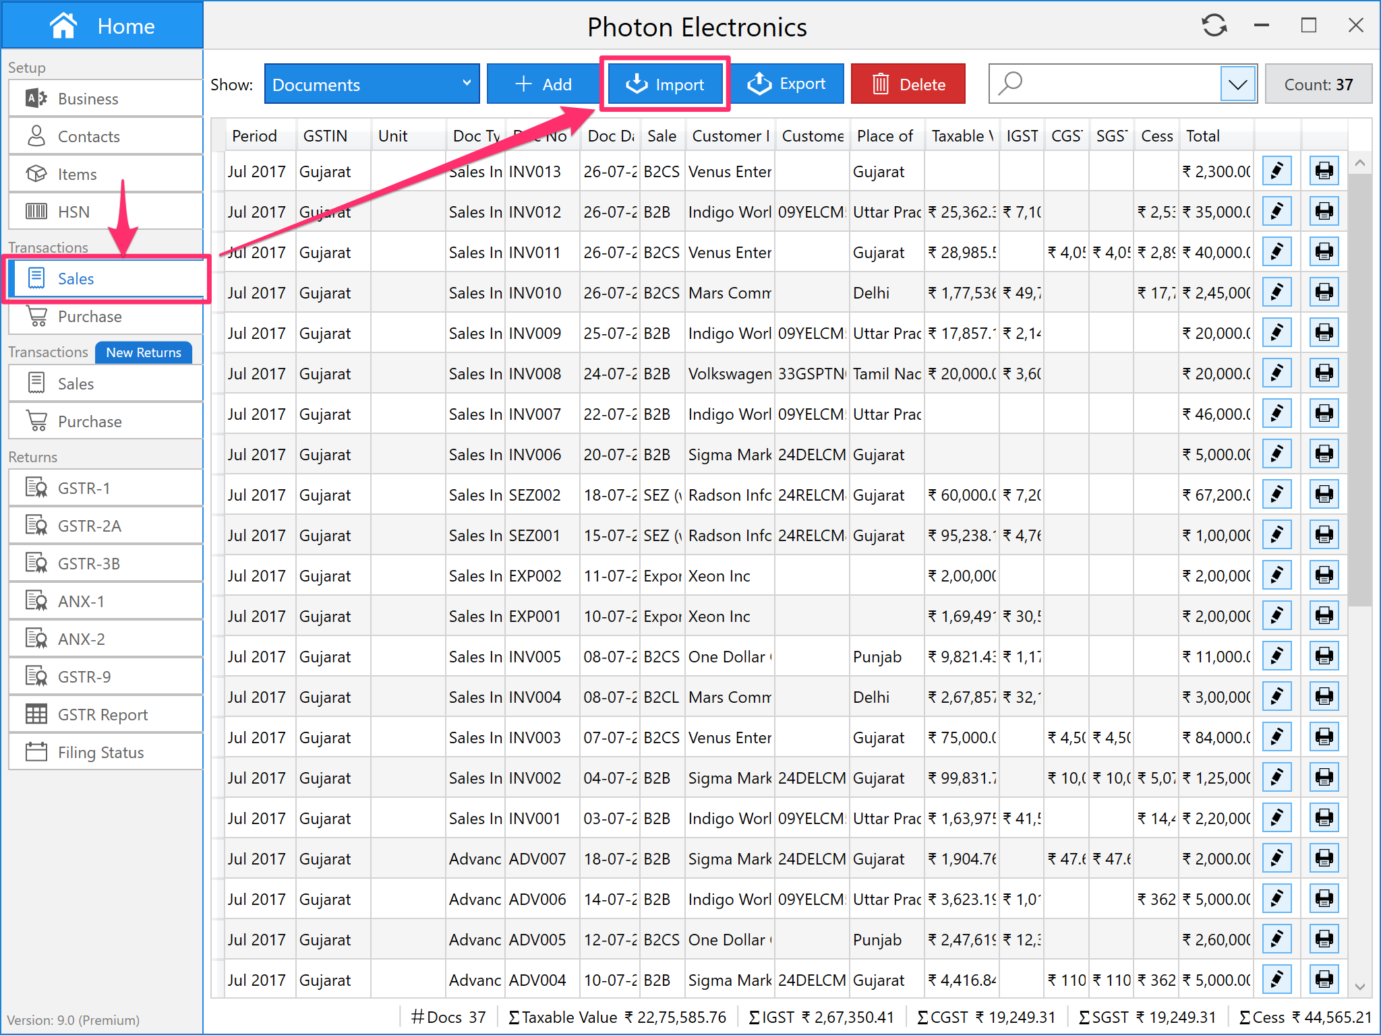The image size is (1381, 1035).
Task: Click the Import button
Action: [665, 84]
